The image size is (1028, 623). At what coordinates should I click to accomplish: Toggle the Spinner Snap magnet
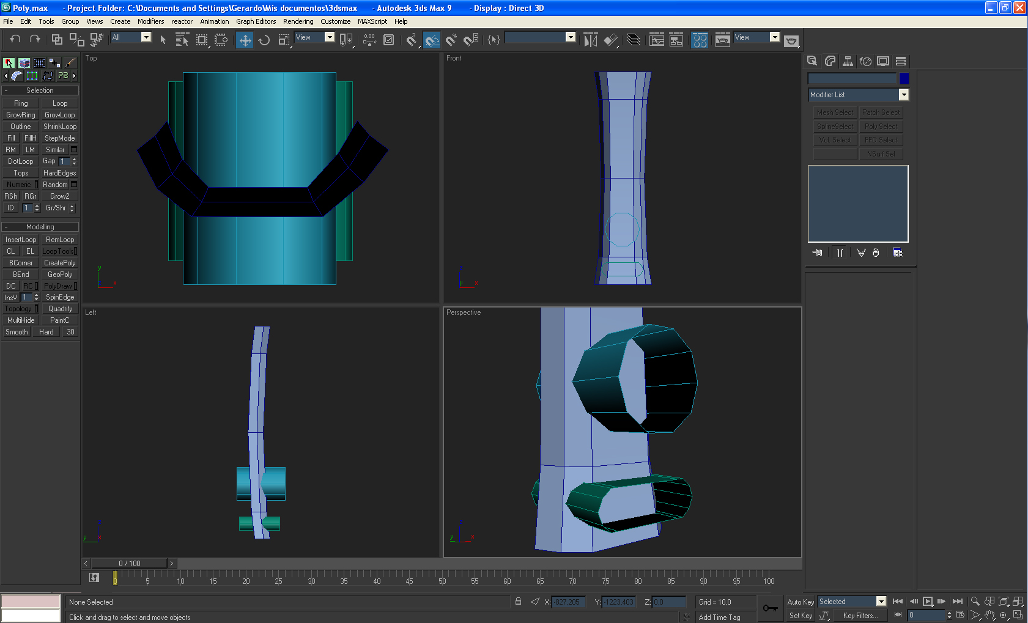[471, 40]
